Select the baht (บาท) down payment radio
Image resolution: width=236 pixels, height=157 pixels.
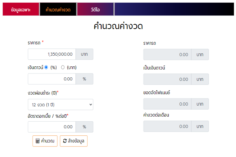pyautogui.click(x=63, y=67)
